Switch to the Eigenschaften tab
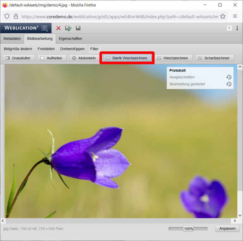 [70, 39]
